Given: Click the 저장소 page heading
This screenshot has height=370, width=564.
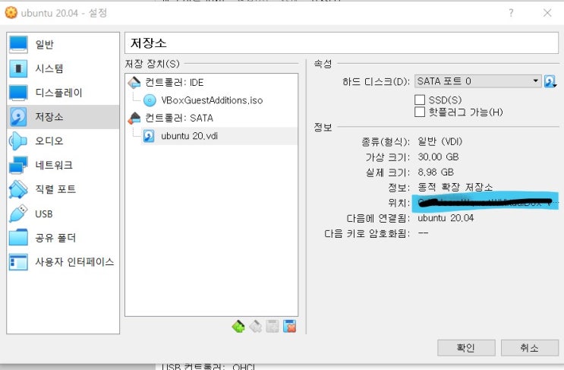Looking at the screenshot, I should pos(149,43).
